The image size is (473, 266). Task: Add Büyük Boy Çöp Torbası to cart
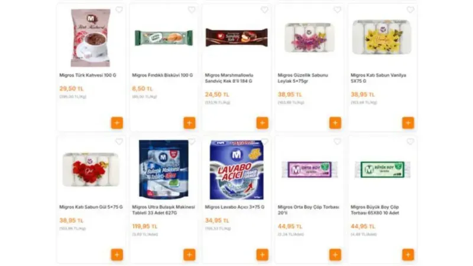tap(408, 255)
